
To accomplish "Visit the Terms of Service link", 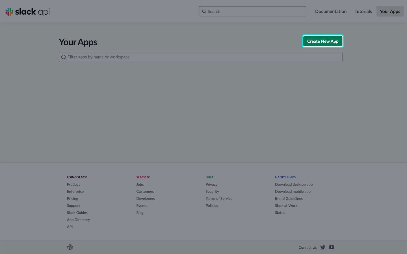I will (x=219, y=198).
